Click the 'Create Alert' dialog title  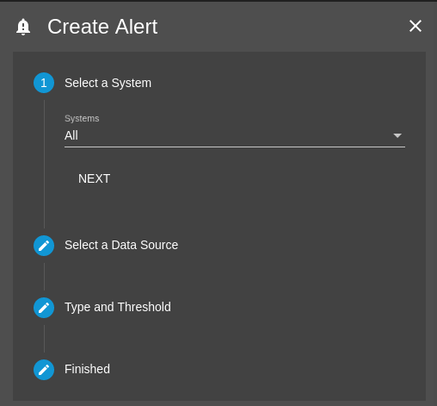[102, 27]
